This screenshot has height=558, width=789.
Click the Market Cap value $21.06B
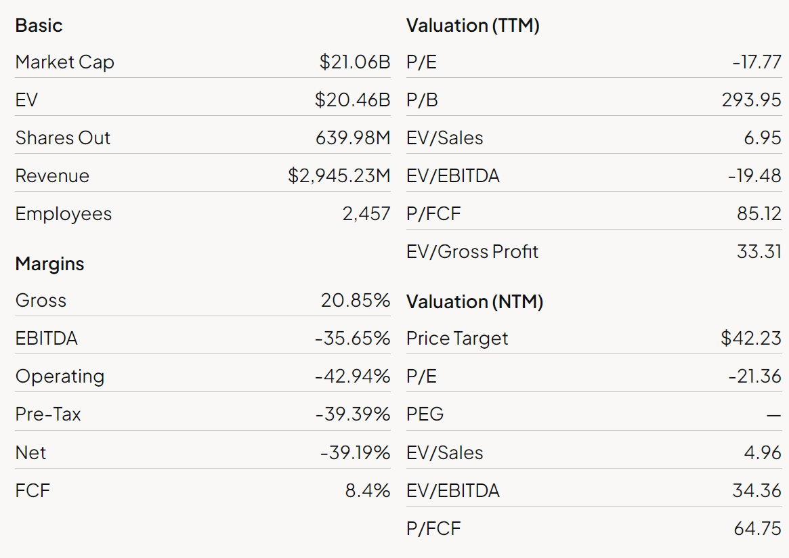point(355,62)
